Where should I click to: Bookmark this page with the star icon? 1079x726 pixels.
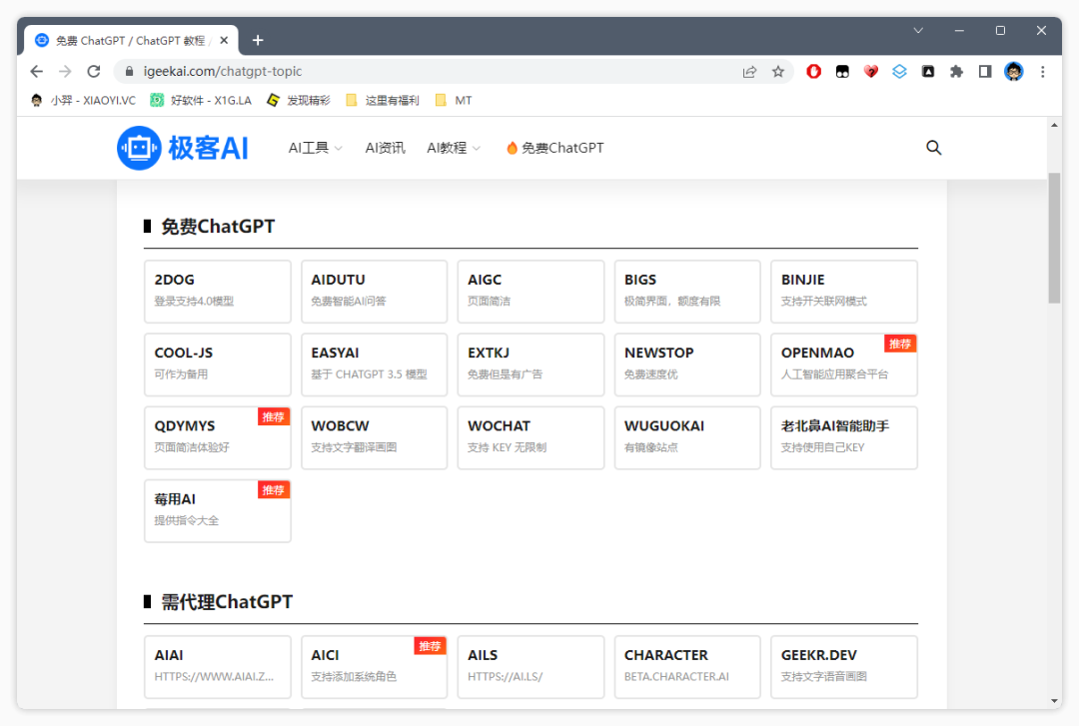[x=779, y=71]
